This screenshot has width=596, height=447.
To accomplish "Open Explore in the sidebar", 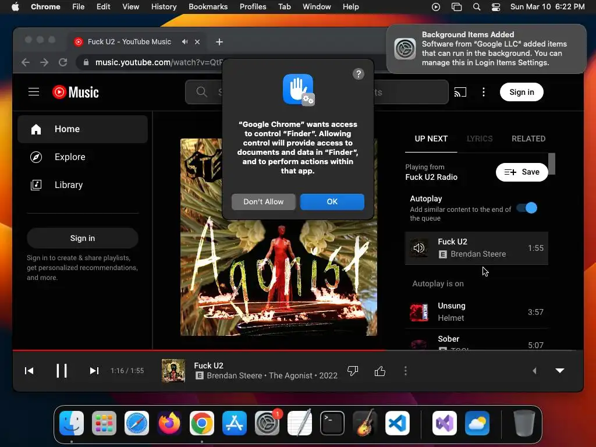I will [x=83, y=157].
